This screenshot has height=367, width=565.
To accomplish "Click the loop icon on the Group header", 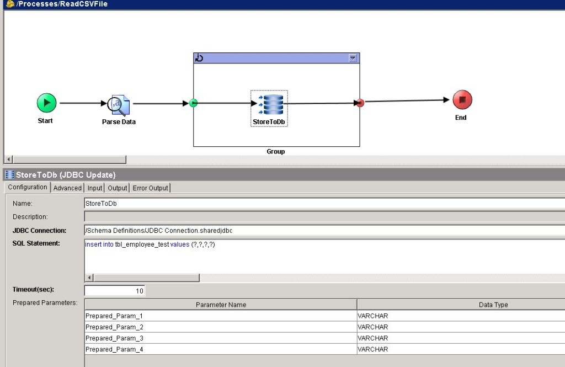I will (199, 57).
